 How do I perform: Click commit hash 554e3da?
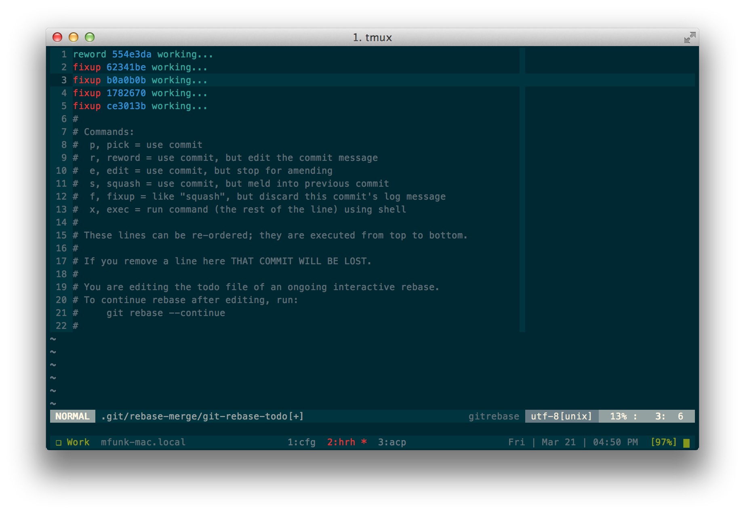tap(132, 54)
